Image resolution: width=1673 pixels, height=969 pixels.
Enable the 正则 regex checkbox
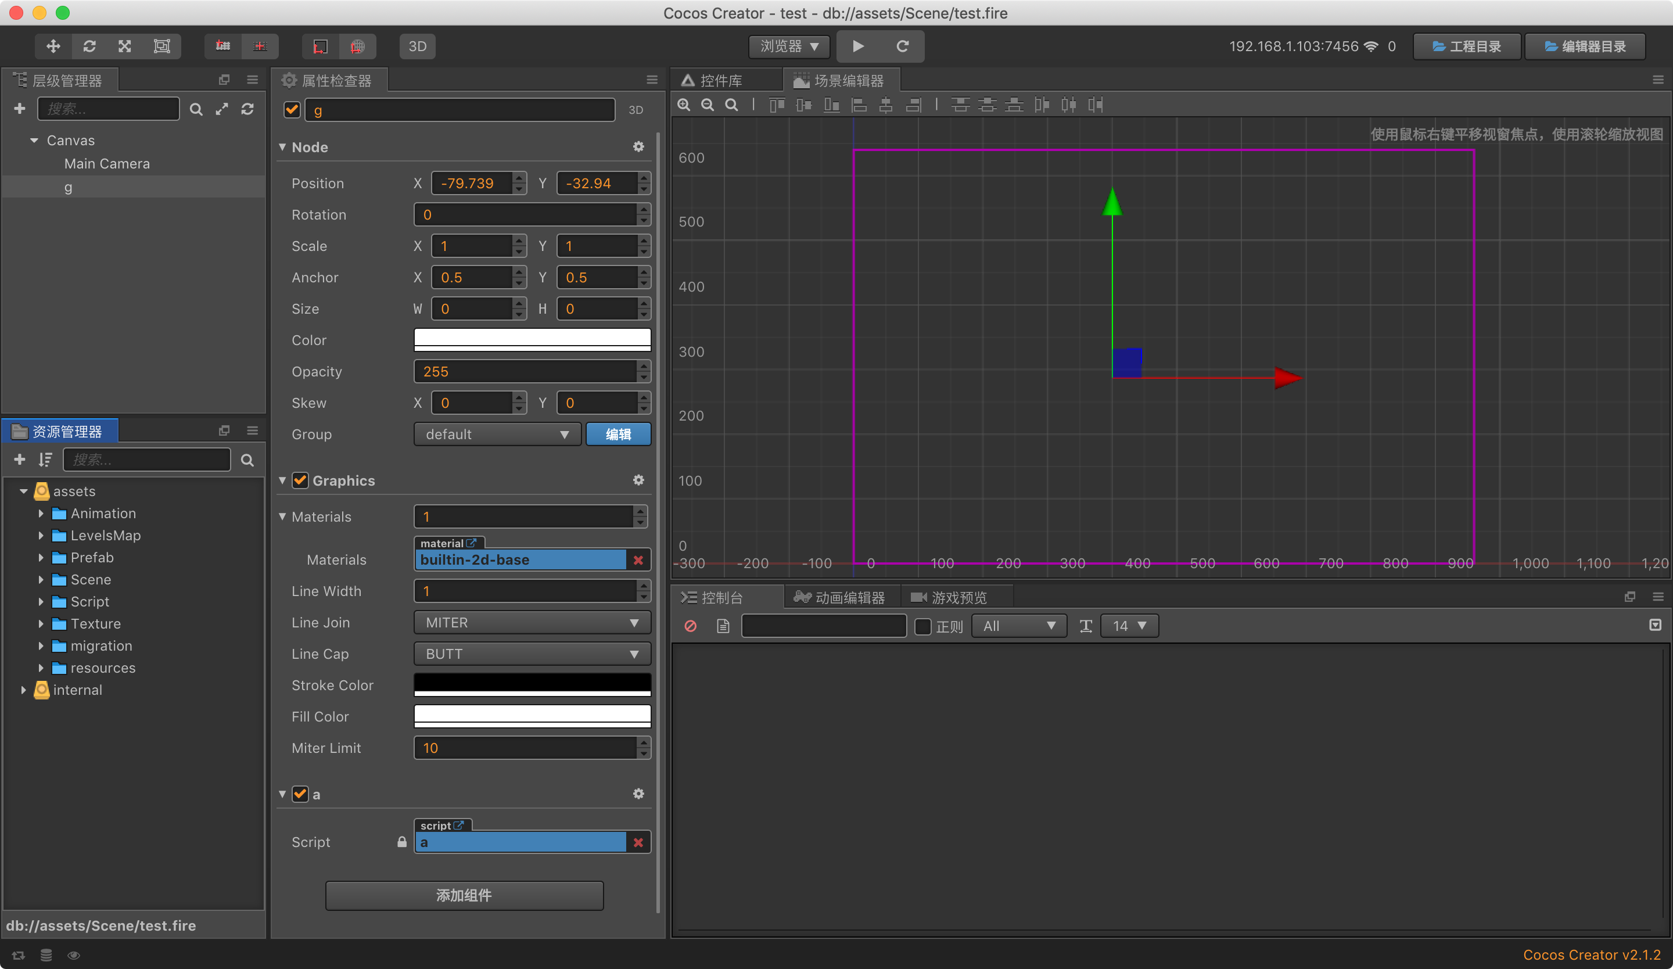[923, 626]
